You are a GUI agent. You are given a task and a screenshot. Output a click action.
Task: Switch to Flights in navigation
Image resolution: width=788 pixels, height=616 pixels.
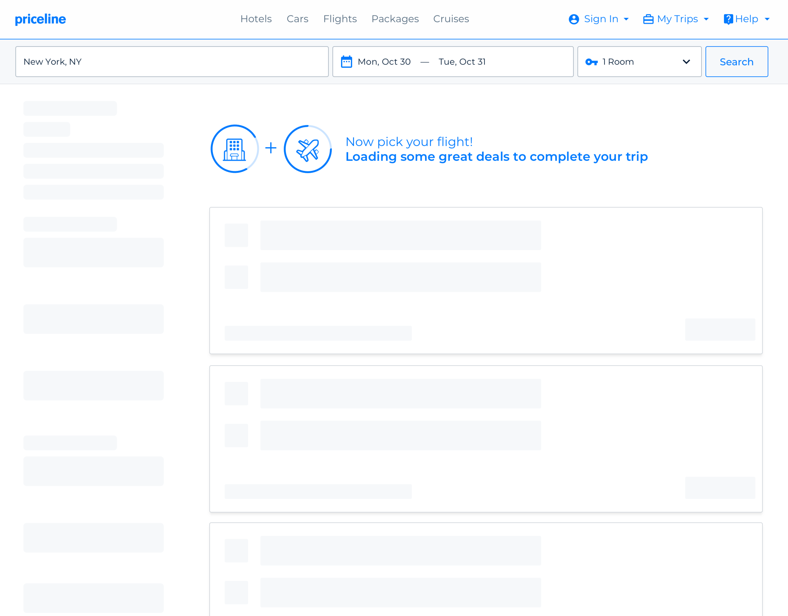tap(340, 19)
